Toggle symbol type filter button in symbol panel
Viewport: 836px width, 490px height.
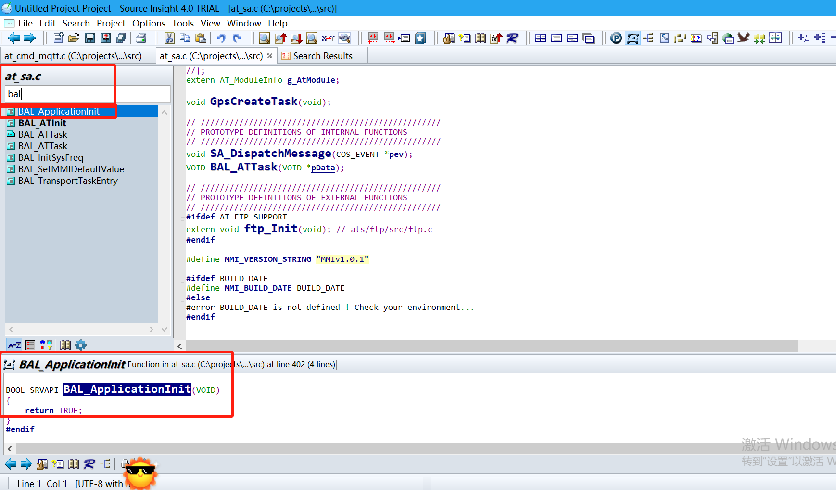tap(46, 345)
